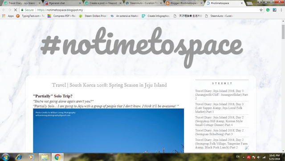Click the EN language indicator
285x161 pixels.
pyautogui.click(x=238, y=157)
